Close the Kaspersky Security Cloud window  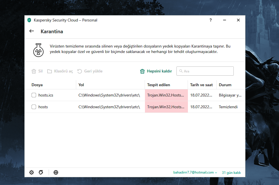coord(238,20)
